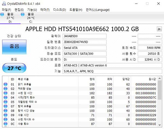
Task: Click the firmware field JA0AB5D0
Action: 84,36
